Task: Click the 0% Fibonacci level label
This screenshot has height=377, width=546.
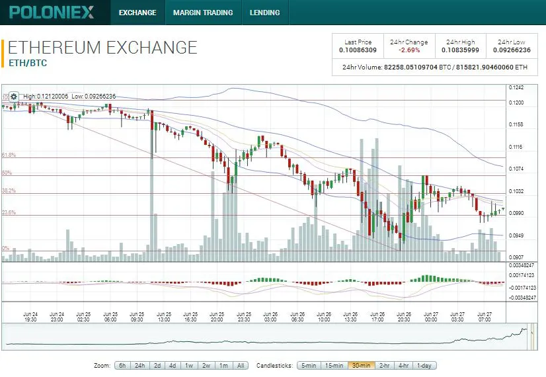Action: 5,249
